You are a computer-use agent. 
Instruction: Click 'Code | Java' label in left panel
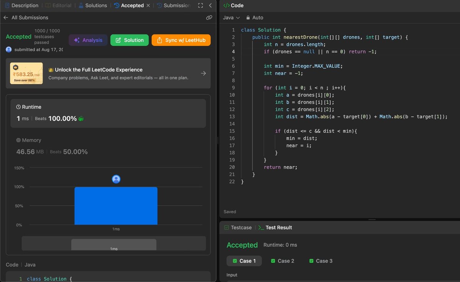click(x=21, y=265)
